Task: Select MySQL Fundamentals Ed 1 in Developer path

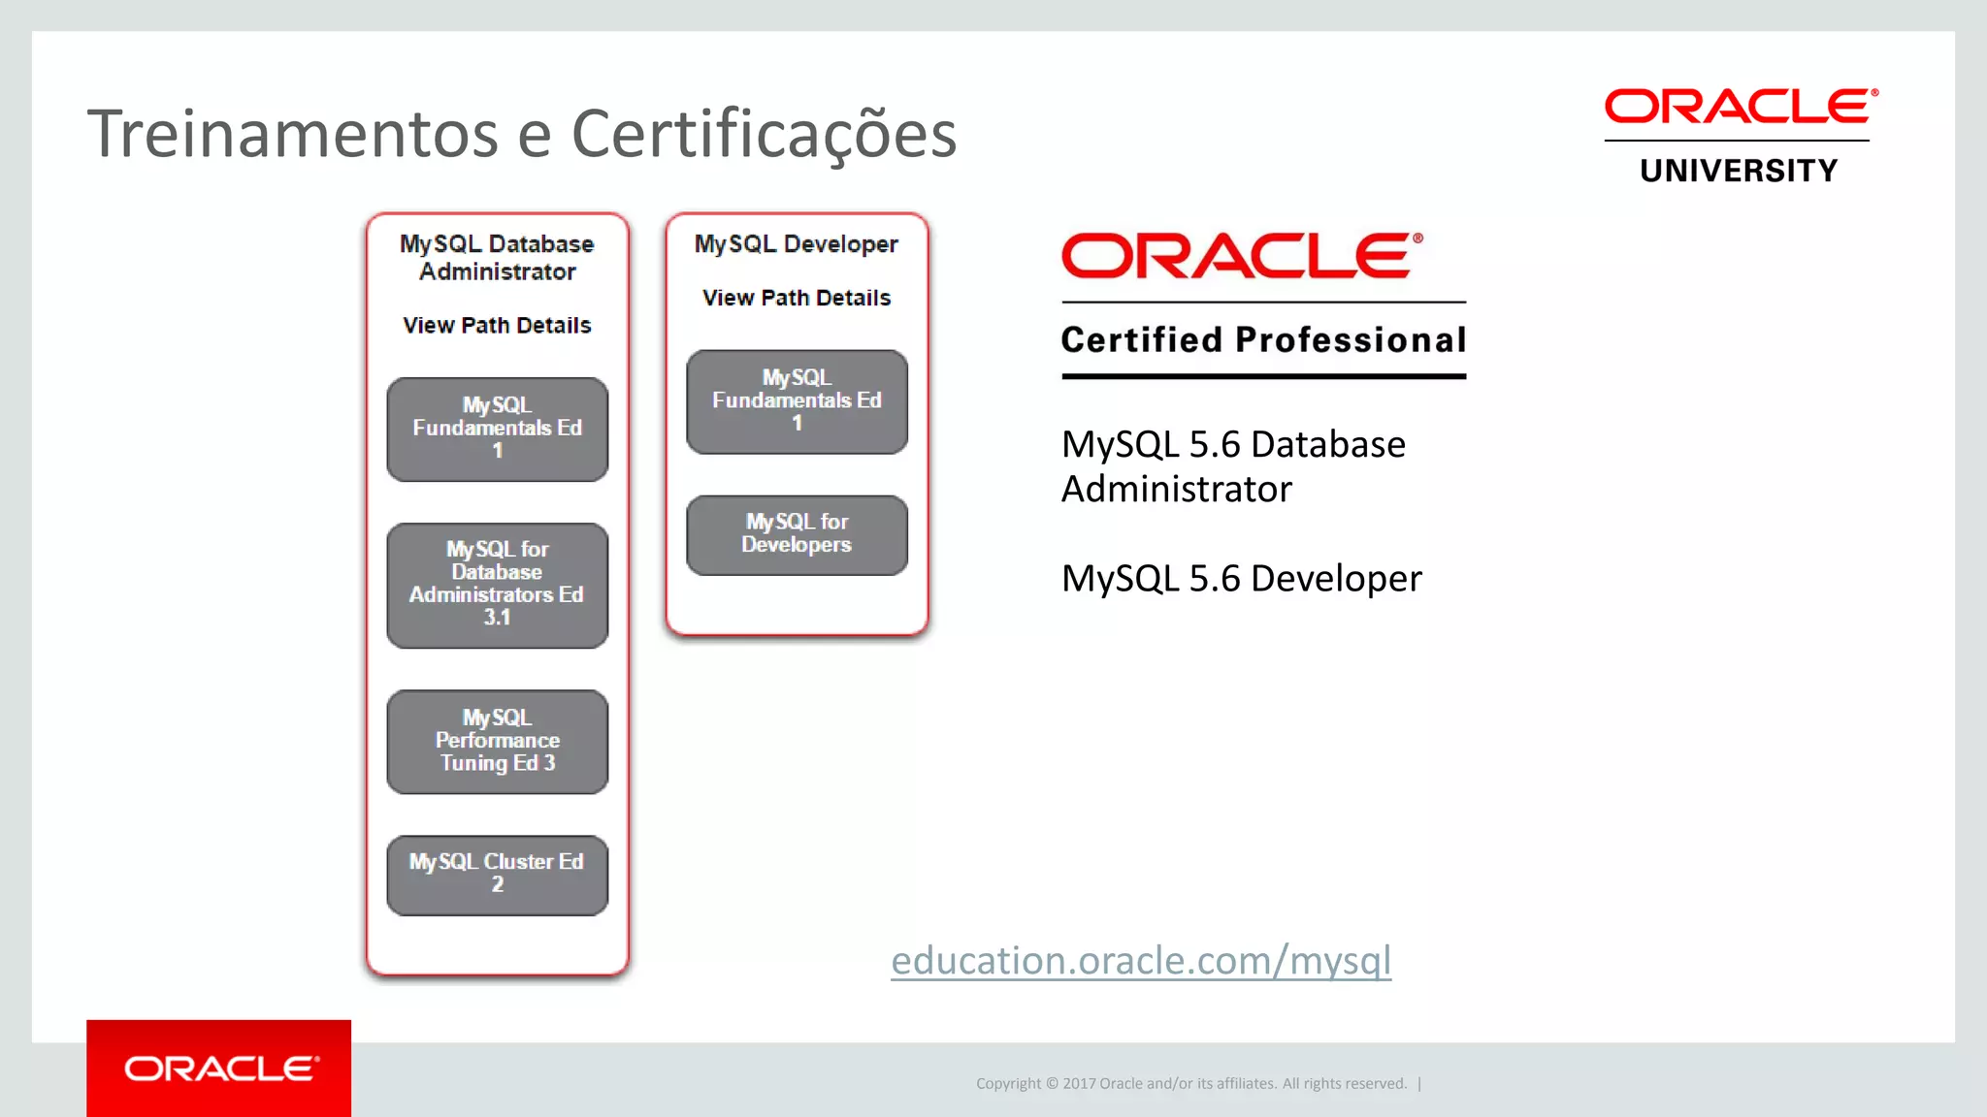Action: 797,401
